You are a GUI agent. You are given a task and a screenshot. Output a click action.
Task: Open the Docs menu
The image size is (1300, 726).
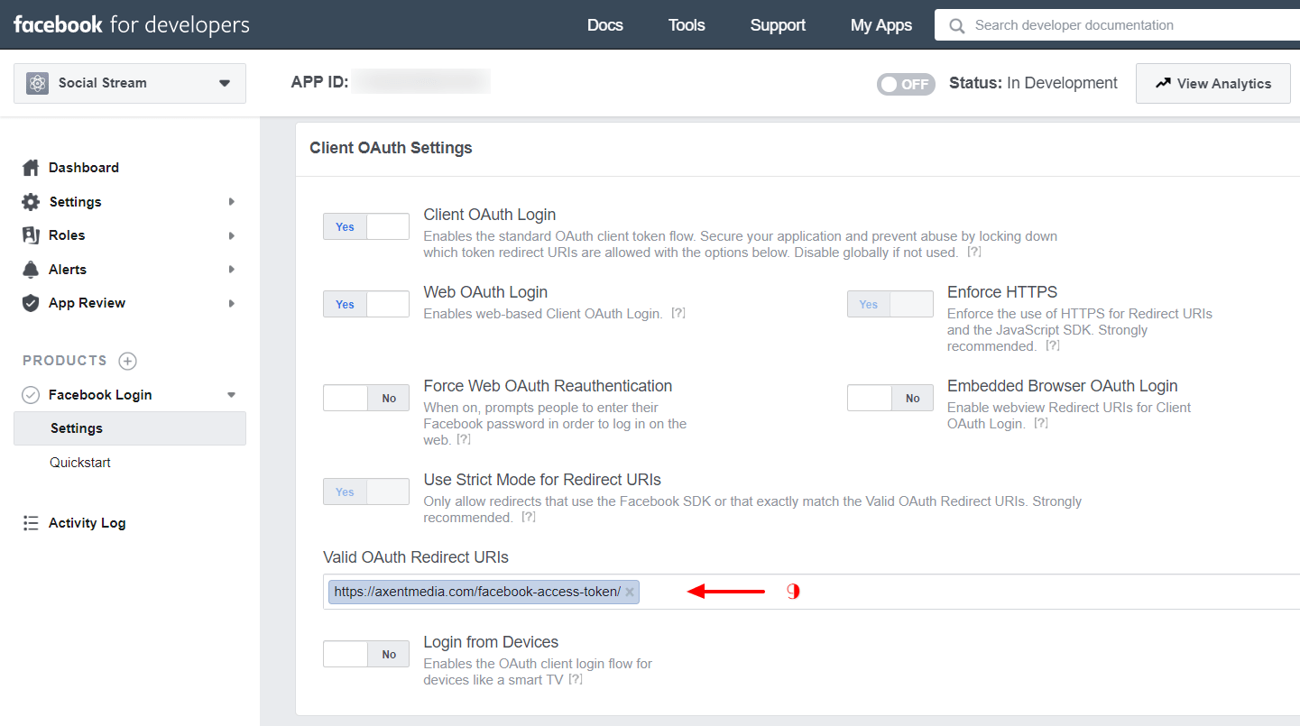click(x=605, y=25)
